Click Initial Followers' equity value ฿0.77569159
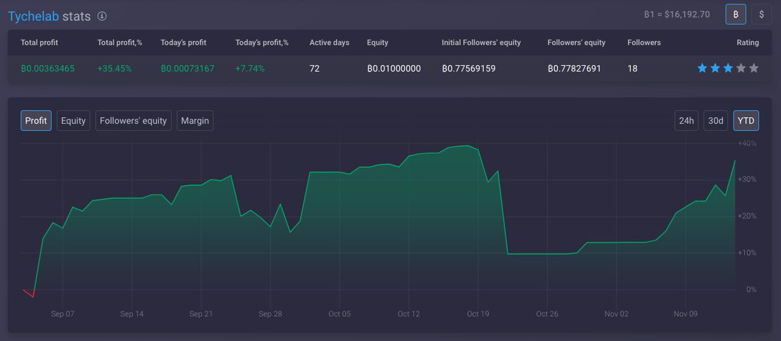Image resolution: width=781 pixels, height=341 pixels. click(469, 68)
